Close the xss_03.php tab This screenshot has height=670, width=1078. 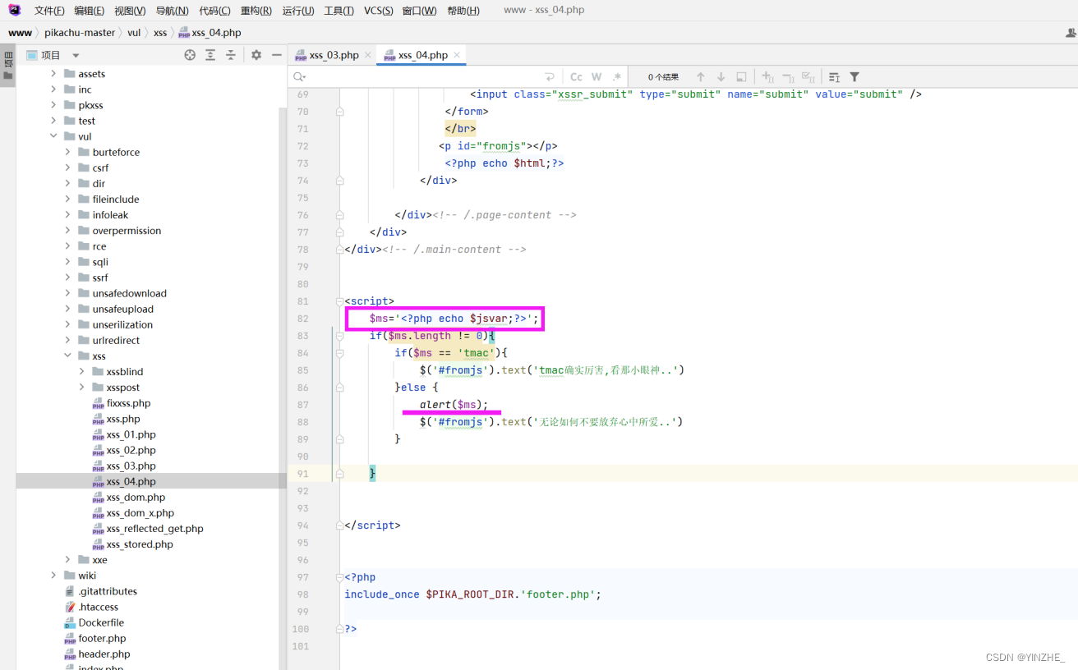(368, 55)
